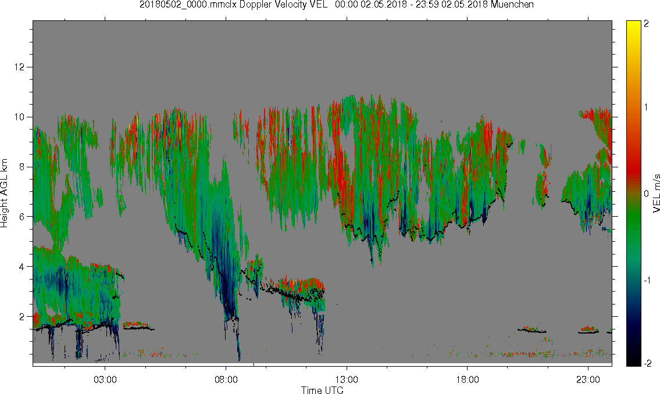Click the height axis label '12'
Image resolution: width=660 pixels, height=394 pixels.
[19, 67]
